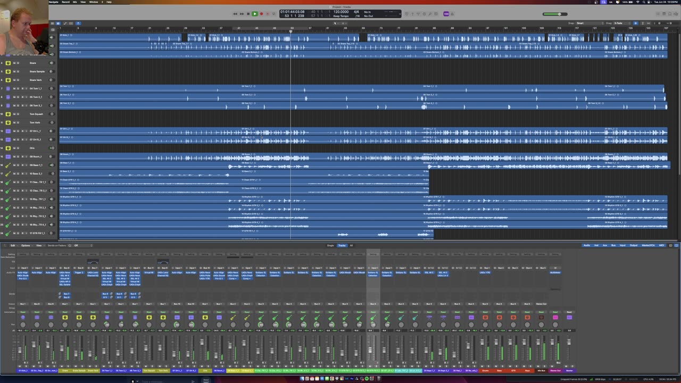The height and width of the screenshot is (383, 681).
Task: Click the green Play button in transport
Action: pyautogui.click(x=254, y=14)
